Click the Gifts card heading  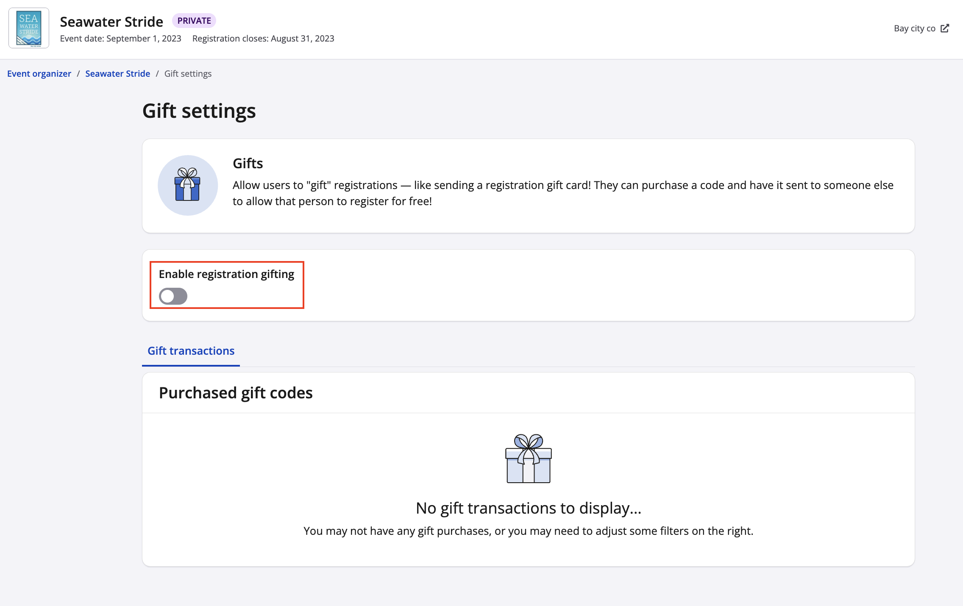coord(248,164)
